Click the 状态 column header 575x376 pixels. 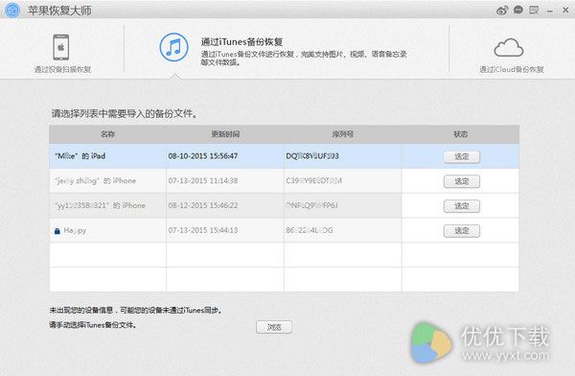tap(461, 134)
